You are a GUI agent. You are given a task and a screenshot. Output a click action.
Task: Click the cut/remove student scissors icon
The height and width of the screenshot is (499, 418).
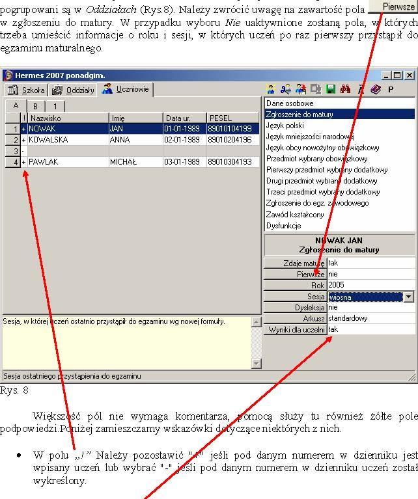[285, 90]
